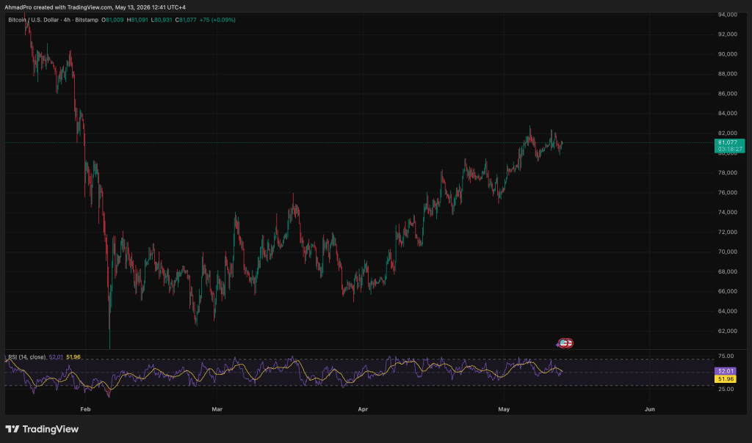Screen dimensions: 752x443
Task: Open the RSI (14, close) indicator legend
Action: [27, 357]
